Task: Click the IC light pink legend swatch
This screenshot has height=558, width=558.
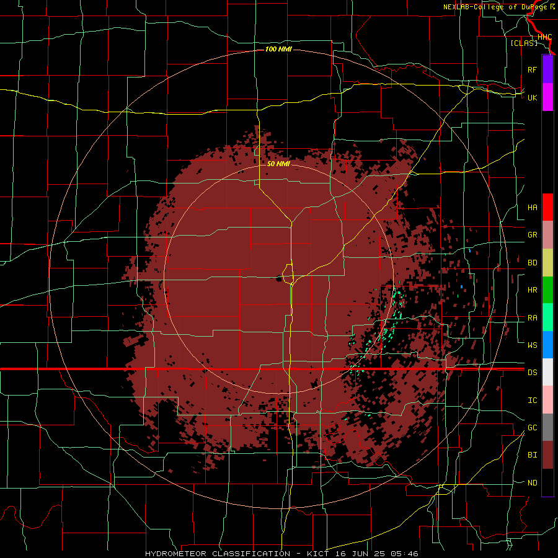Action: point(547,400)
